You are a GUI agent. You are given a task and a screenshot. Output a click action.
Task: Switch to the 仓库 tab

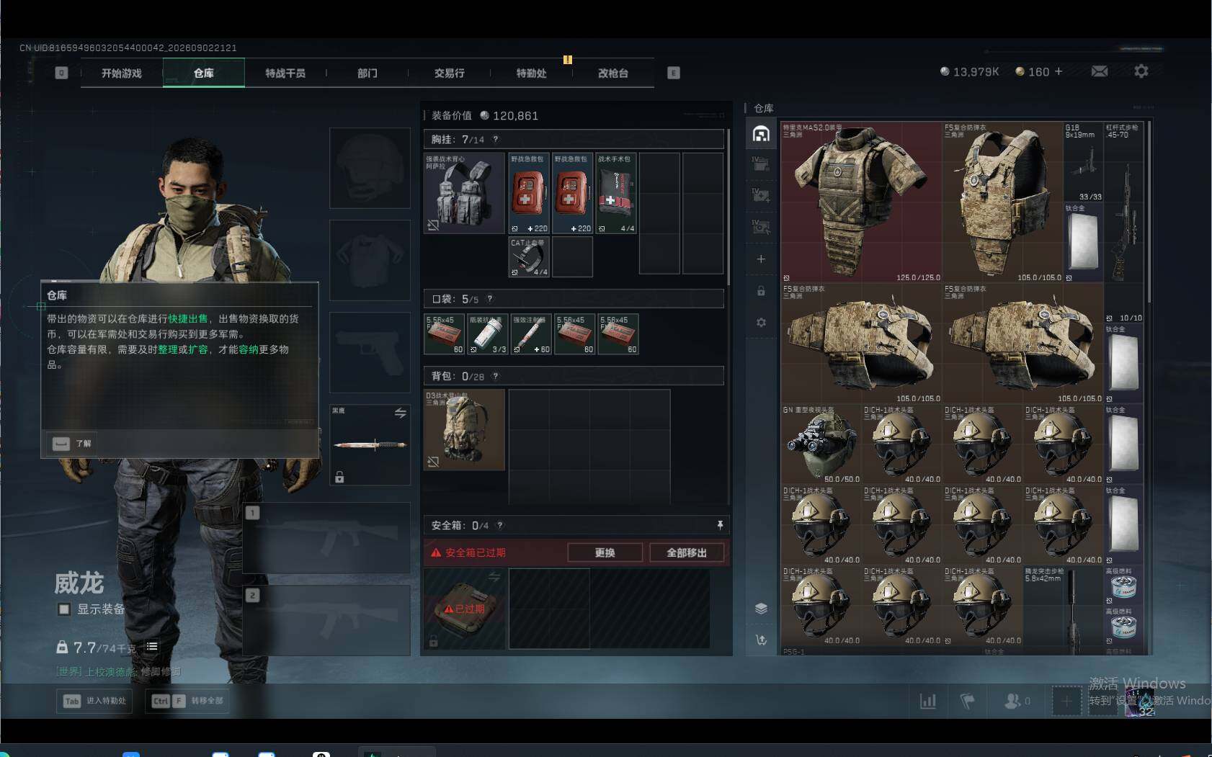pyautogui.click(x=204, y=73)
